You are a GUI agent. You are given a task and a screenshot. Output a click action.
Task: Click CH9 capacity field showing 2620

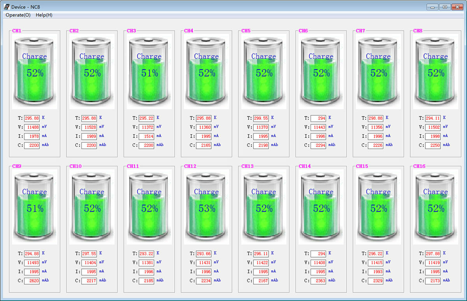pos(32,281)
